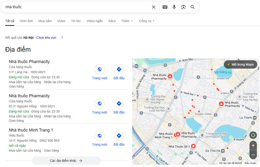Click Ga Thái Hà metro station icon
This screenshot has height=167, width=260.
pos(223,151)
